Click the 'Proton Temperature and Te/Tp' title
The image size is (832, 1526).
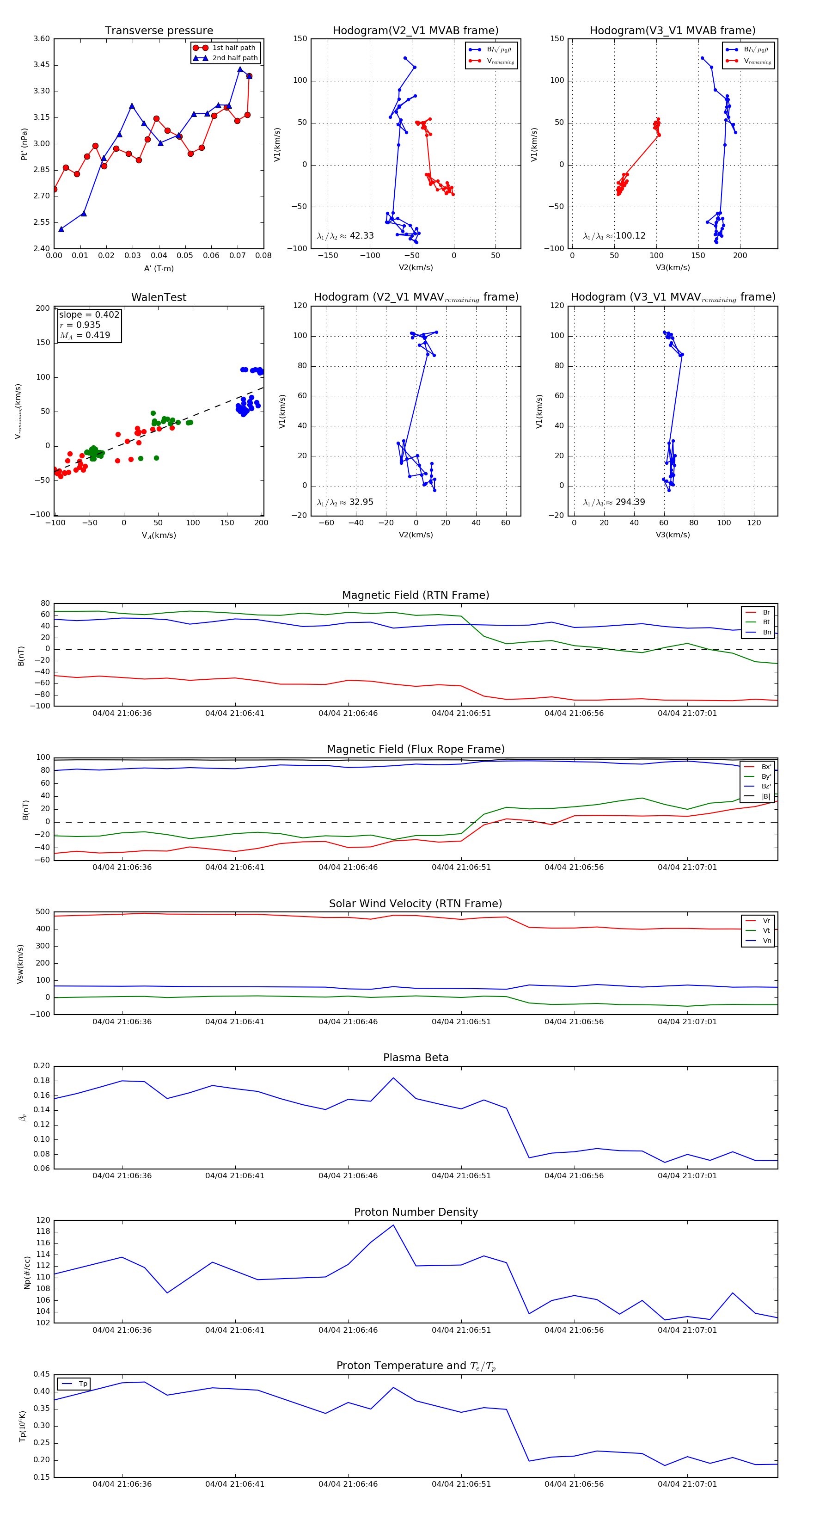click(416, 1366)
